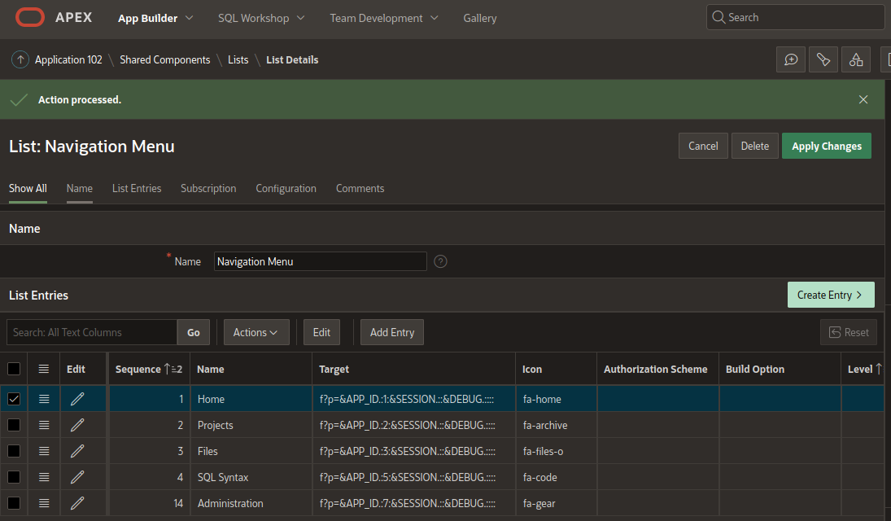Switch to the Show All tab
Screen dimensions: 891x521
(28, 188)
